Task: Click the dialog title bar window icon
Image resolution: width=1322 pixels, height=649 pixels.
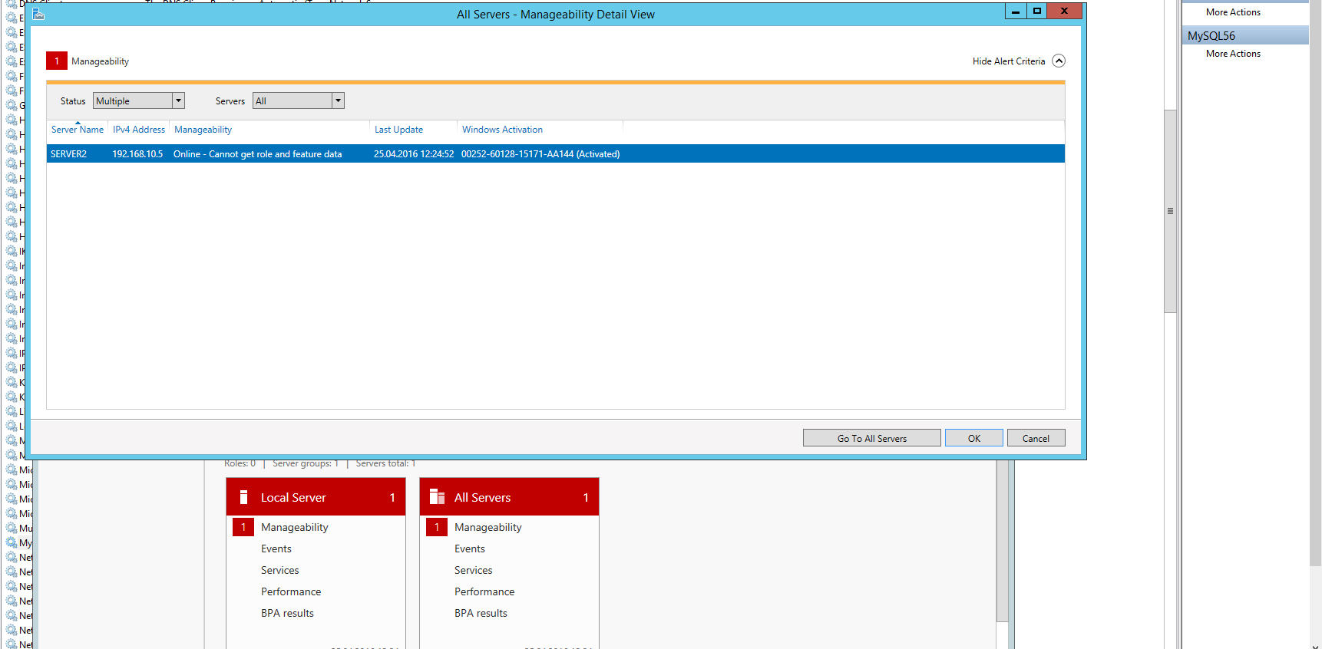Action: [38, 14]
